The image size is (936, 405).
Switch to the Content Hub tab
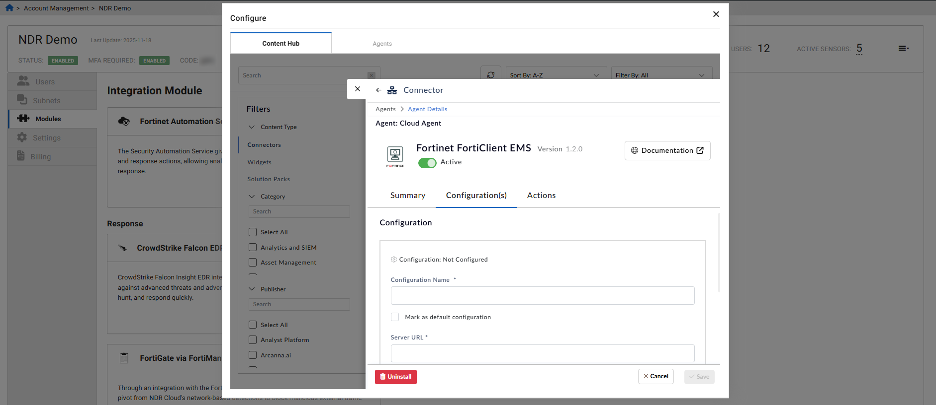tap(281, 43)
